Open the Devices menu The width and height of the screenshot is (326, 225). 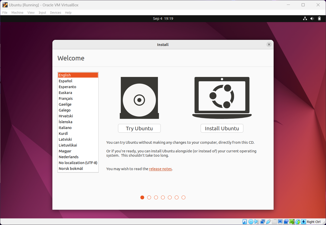pos(55,12)
